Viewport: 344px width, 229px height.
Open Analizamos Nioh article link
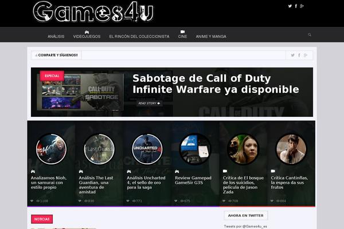49,183
